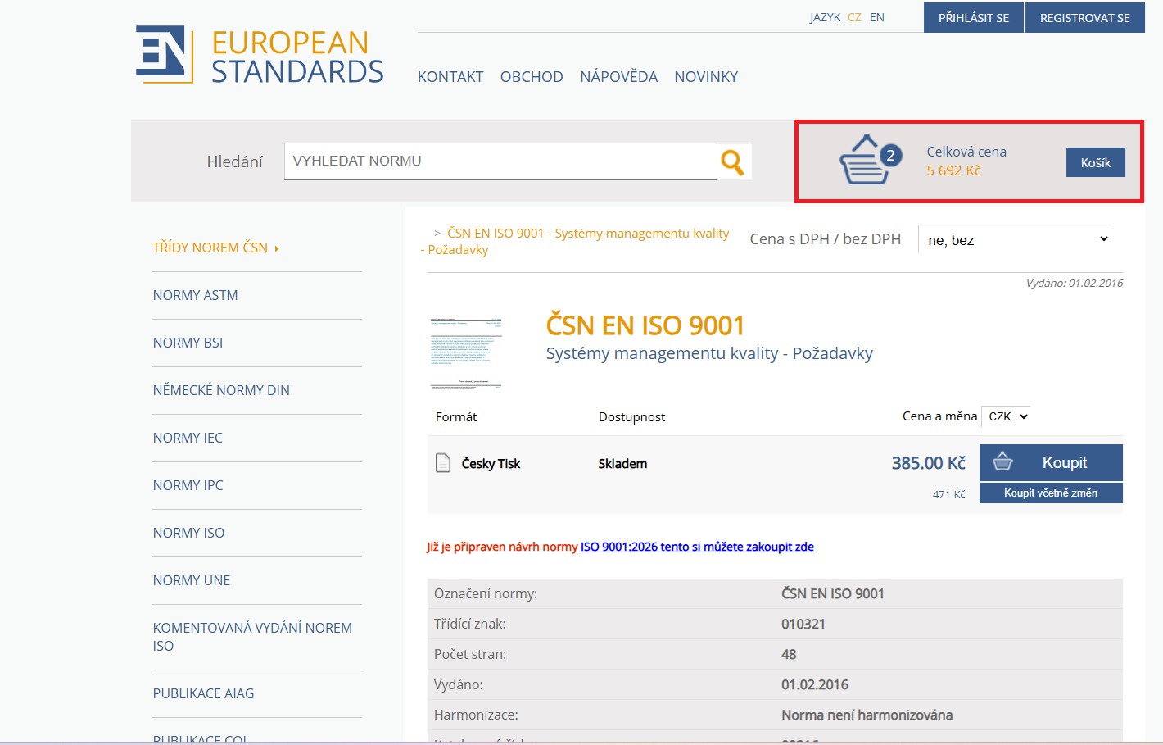Open the ČSN EN ISO 9001 preview thumbnail
Screen dimensions: 1163x745
[466, 352]
